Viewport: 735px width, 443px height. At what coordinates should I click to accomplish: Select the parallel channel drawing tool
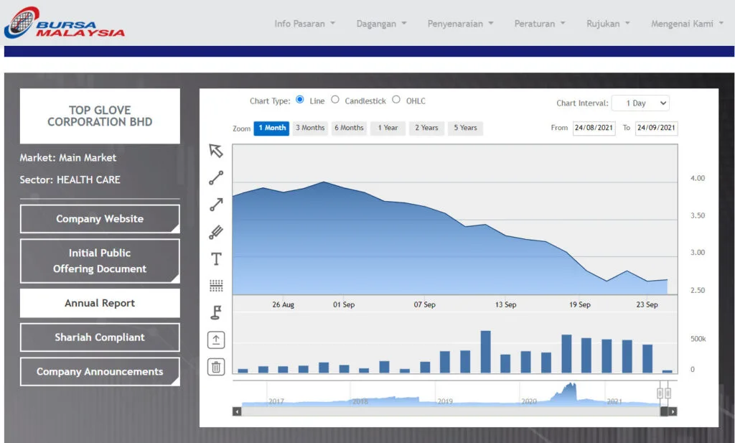point(216,232)
